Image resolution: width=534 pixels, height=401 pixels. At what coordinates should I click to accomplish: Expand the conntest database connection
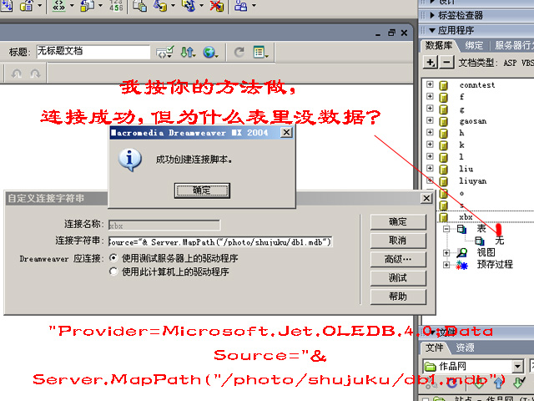[430, 84]
